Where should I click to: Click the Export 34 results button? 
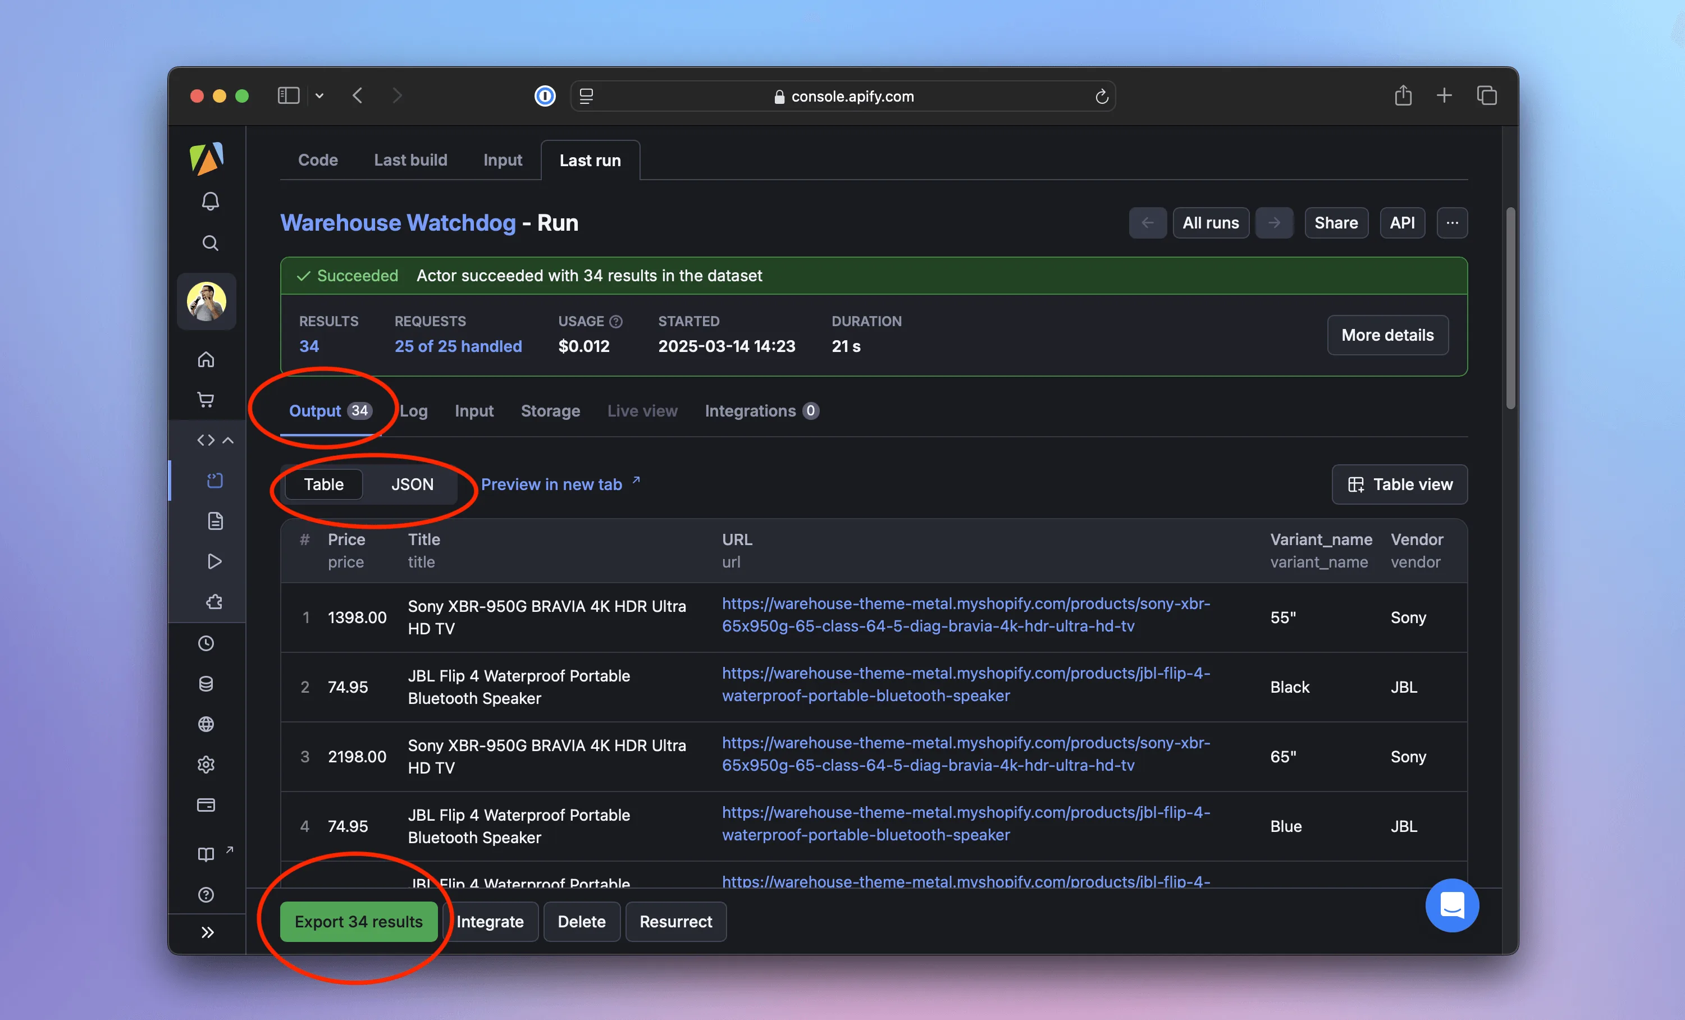358,922
